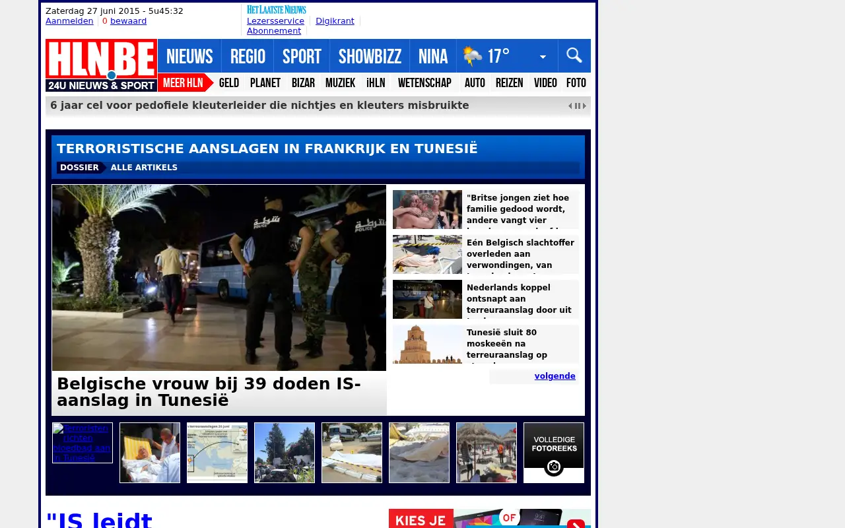Open the search magnifier icon
The height and width of the screenshot is (528, 845).
coord(574,55)
